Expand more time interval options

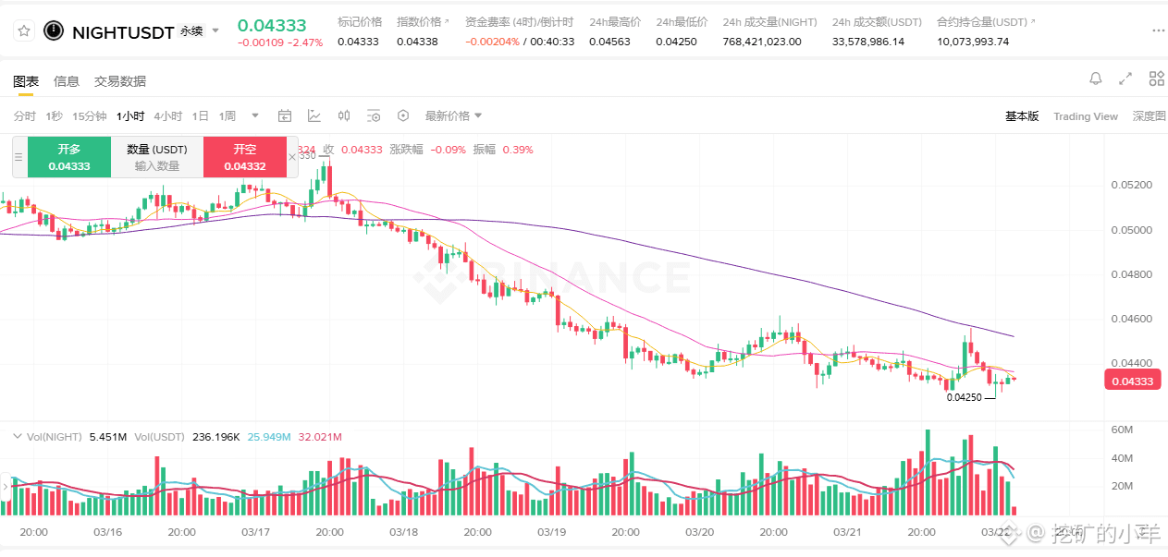pos(255,116)
